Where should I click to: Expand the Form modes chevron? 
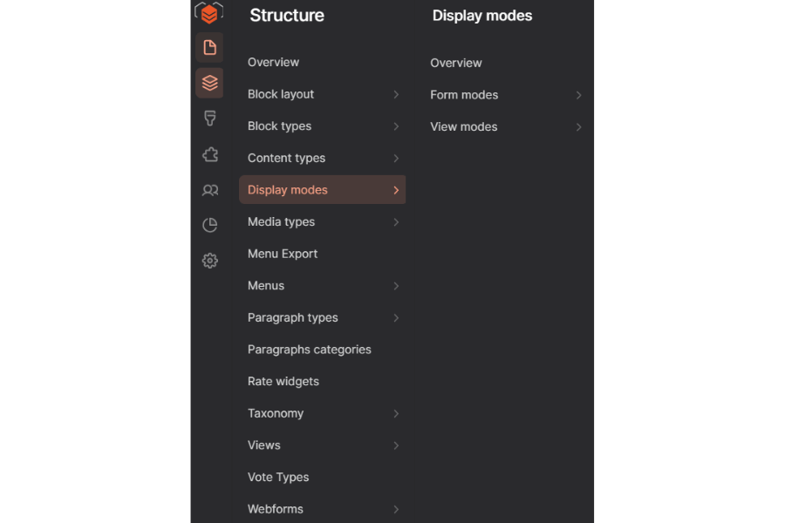tap(579, 95)
